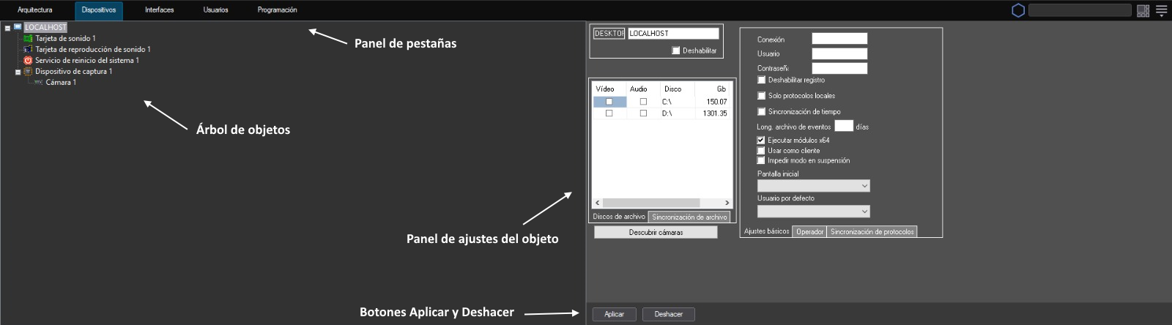
Task: Open the Sincronización de archivo tab
Action: [x=689, y=217]
